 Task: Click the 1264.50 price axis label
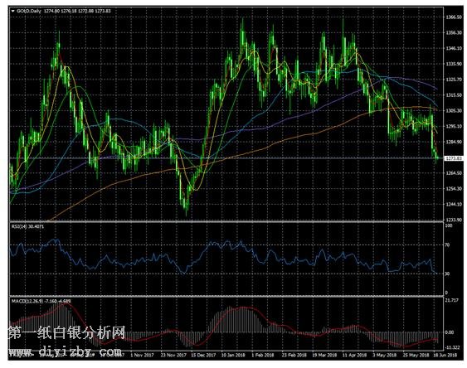coord(453,173)
